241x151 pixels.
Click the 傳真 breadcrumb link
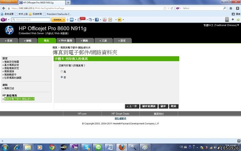55,48
